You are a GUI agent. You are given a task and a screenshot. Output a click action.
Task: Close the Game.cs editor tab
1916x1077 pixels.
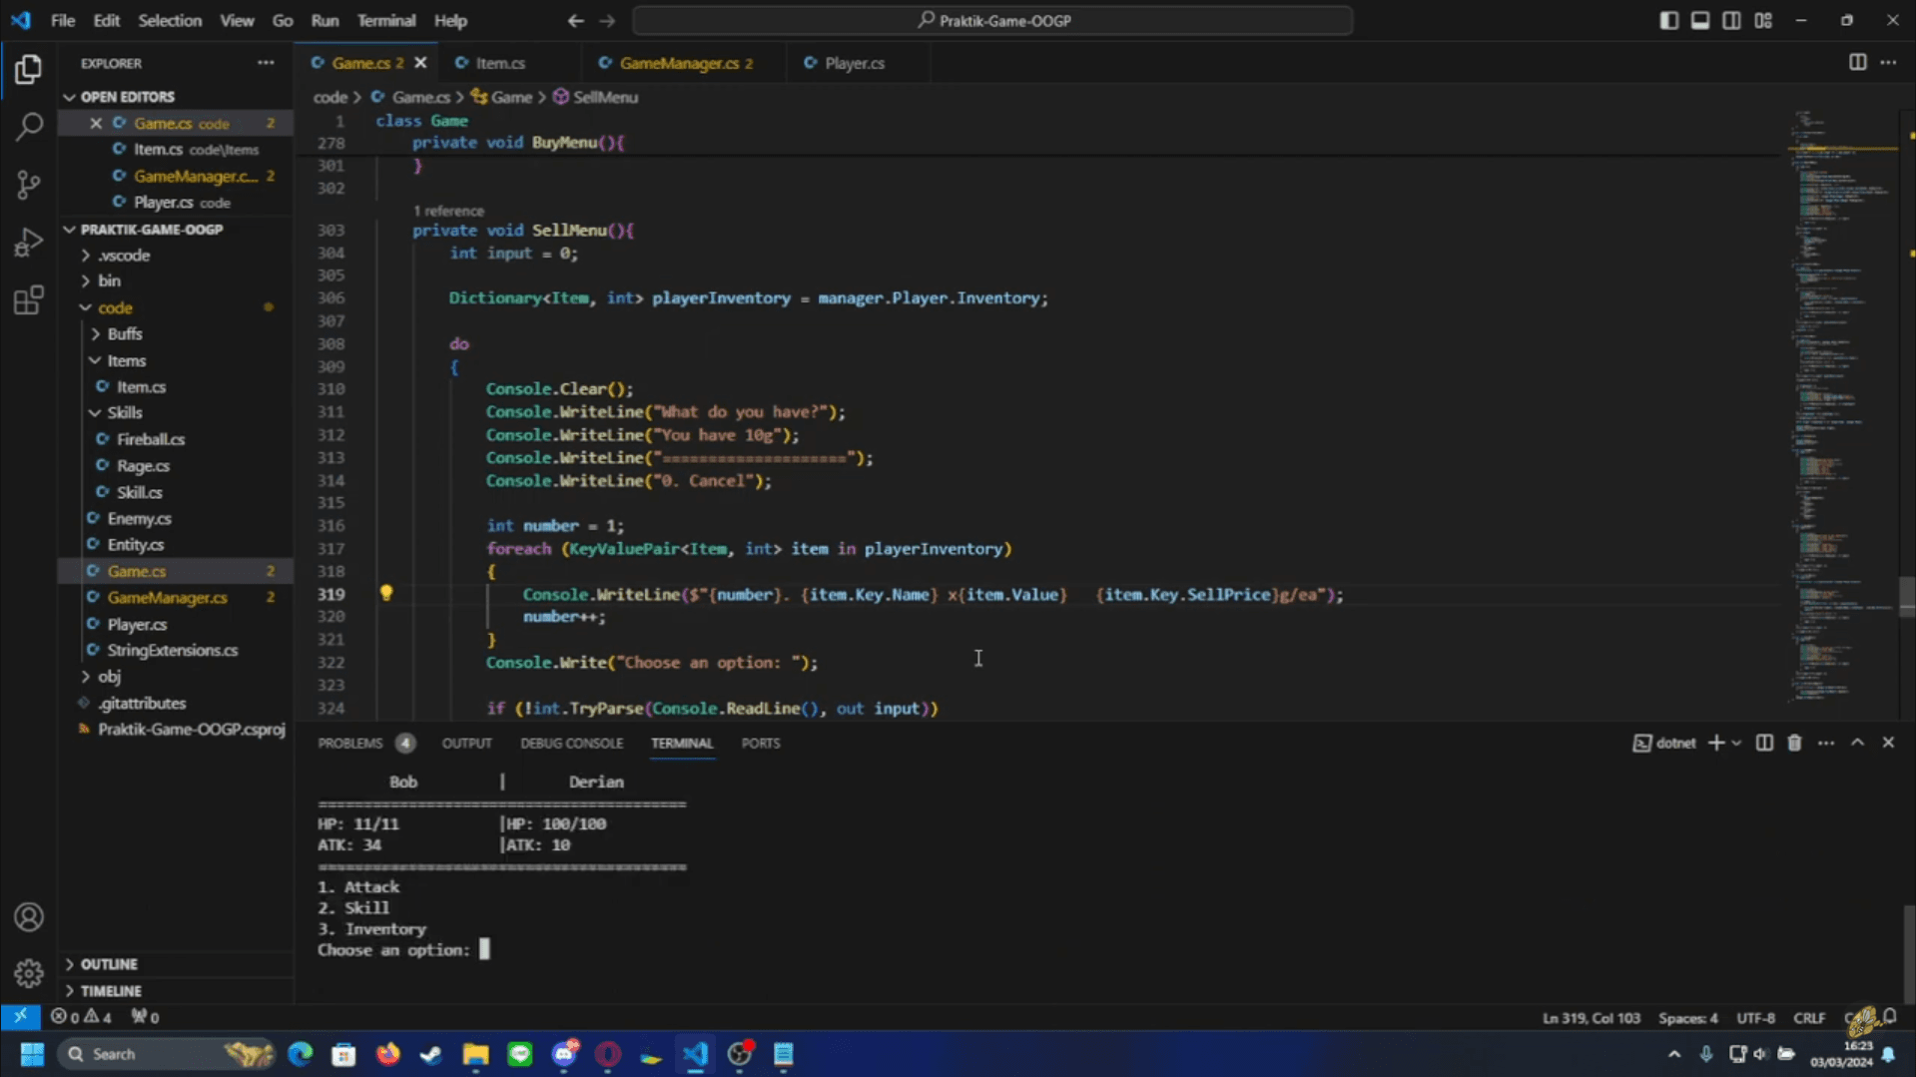click(x=420, y=63)
